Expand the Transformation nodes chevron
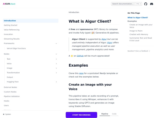This screenshot has width=157, height=118. tap(56, 73)
